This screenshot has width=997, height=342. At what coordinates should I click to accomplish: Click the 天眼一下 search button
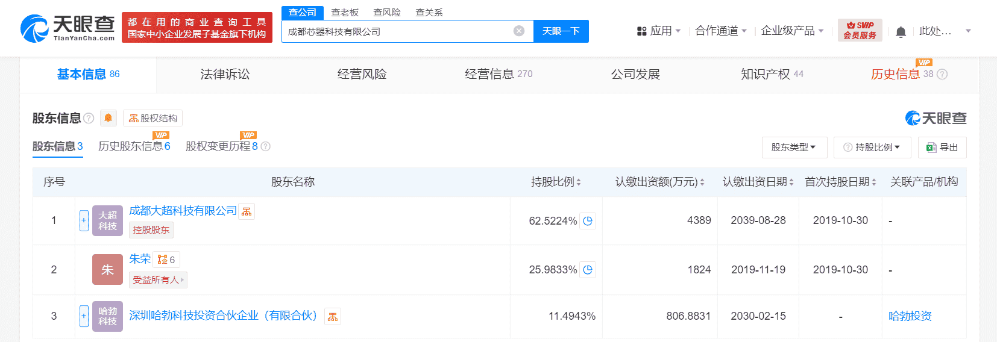click(x=561, y=31)
